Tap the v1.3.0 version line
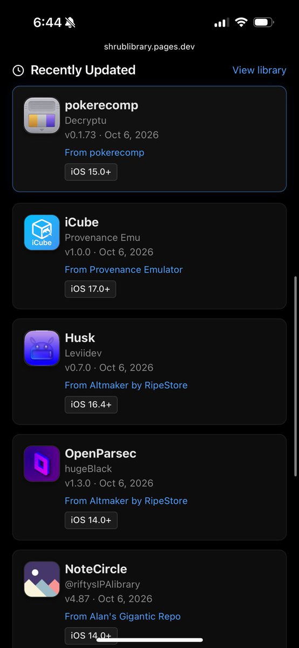299x648 pixels. click(109, 483)
